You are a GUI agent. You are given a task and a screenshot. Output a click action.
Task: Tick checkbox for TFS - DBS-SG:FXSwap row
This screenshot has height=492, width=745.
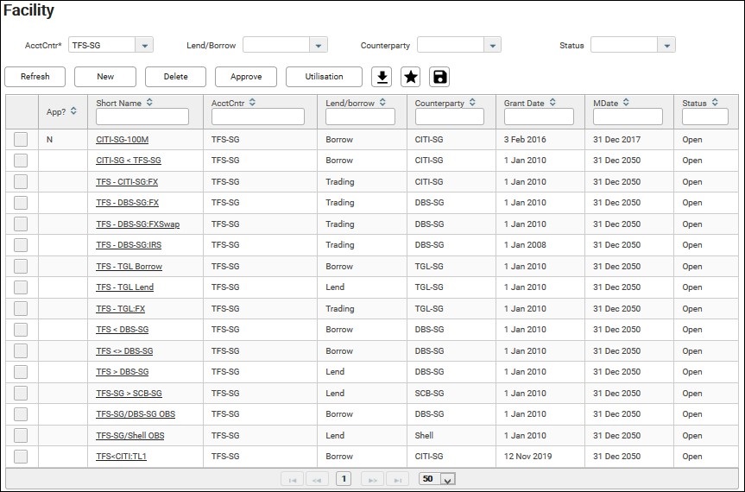click(x=21, y=224)
